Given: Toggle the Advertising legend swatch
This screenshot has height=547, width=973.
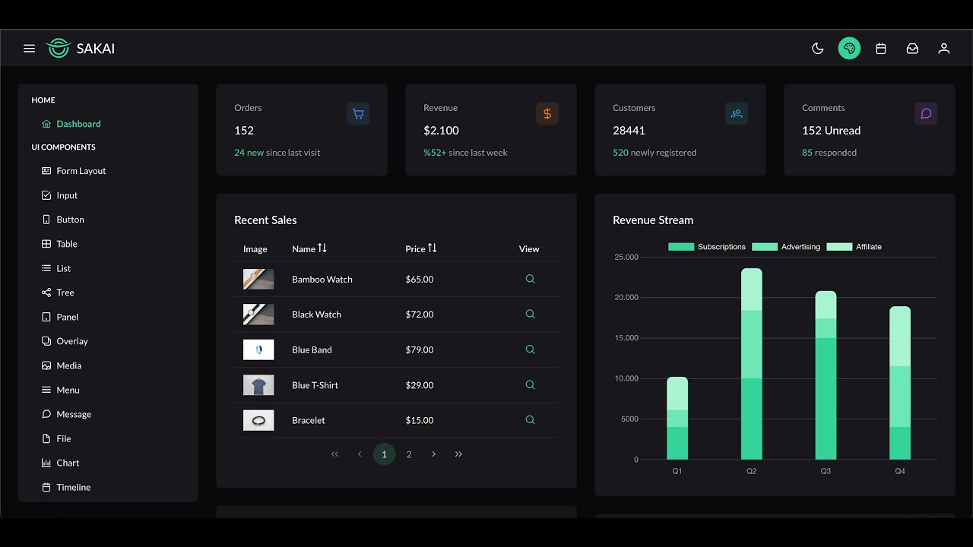Looking at the screenshot, I should [765, 247].
